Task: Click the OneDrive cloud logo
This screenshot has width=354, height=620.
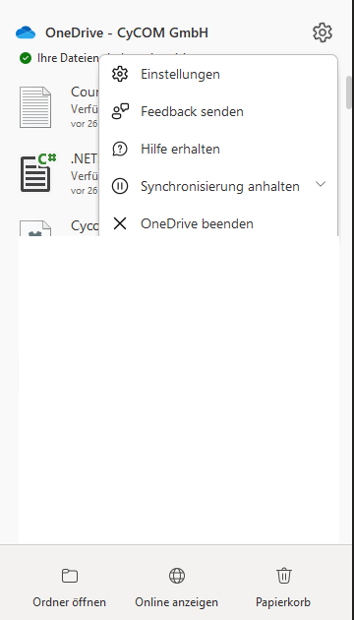Action: (26, 32)
